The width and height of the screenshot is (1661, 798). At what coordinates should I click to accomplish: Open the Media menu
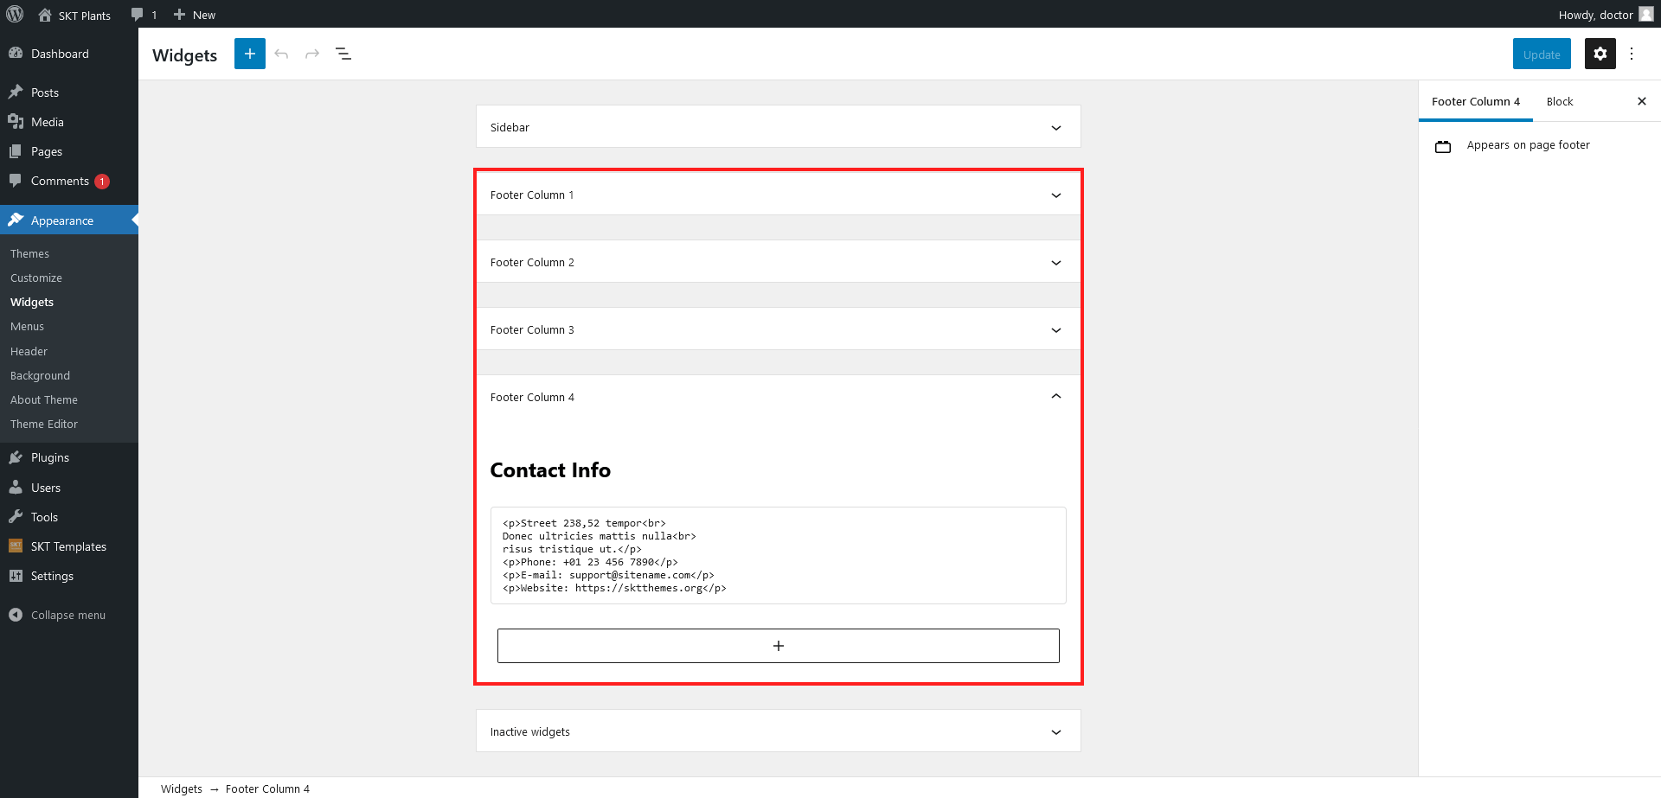[x=48, y=122]
